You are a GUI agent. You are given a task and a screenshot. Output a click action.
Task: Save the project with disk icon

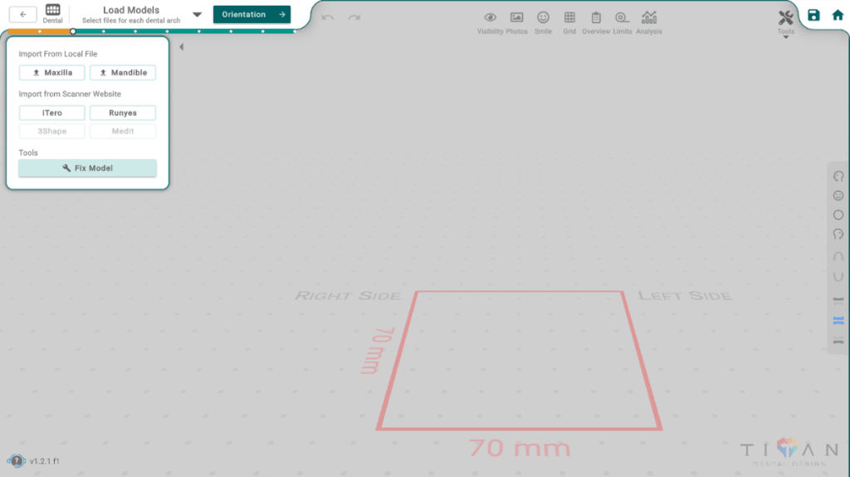[x=813, y=15]
